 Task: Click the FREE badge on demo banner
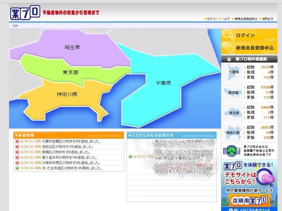pyautogui.click(x=268, y=178)
